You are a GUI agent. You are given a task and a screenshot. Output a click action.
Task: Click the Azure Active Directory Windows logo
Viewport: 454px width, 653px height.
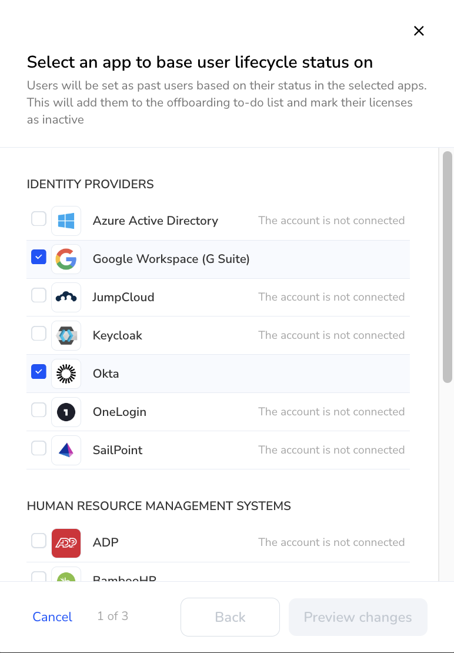[66, 221]
